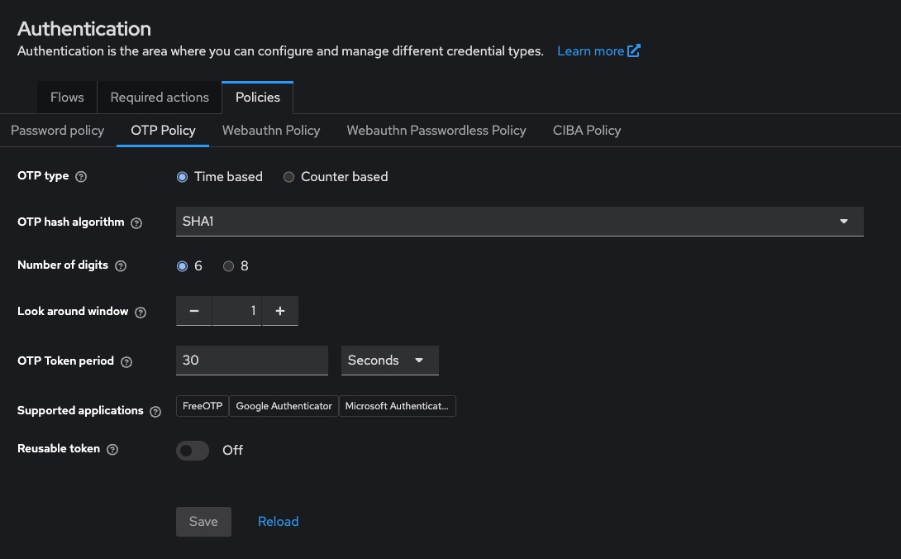Image resolution: width=901 pixels, height=559 pixels.
Task: Click help icon next to OTP Token period
Action: point(126,362)
